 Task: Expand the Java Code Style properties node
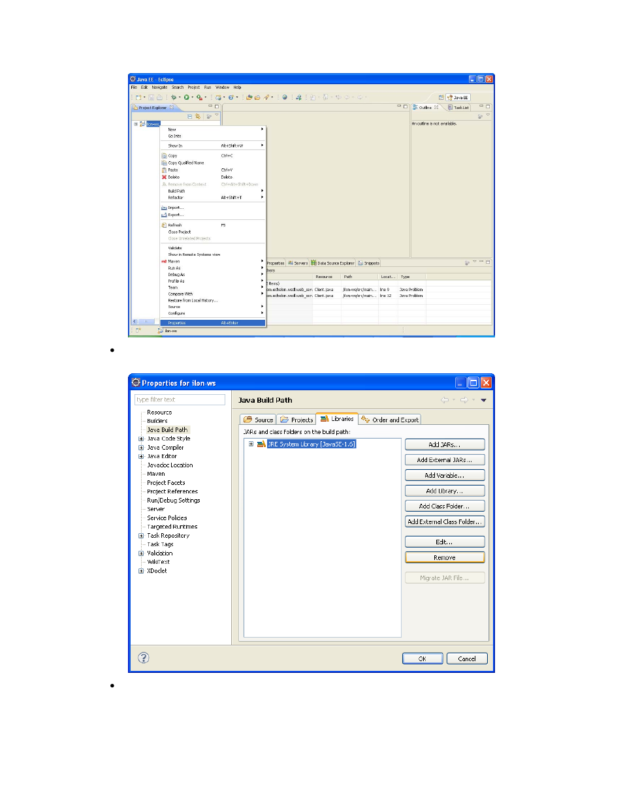[141, 439]
